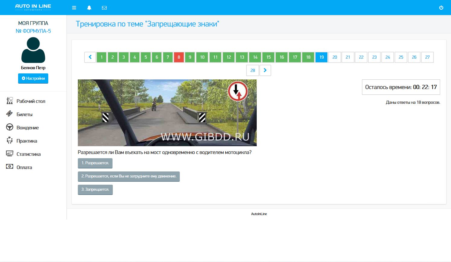This screenshot has height=262, width=451.
Task: Jump to question 17
Action: point(295,57)
